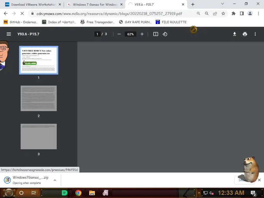Go back to previous page in browser

point(6,13)
